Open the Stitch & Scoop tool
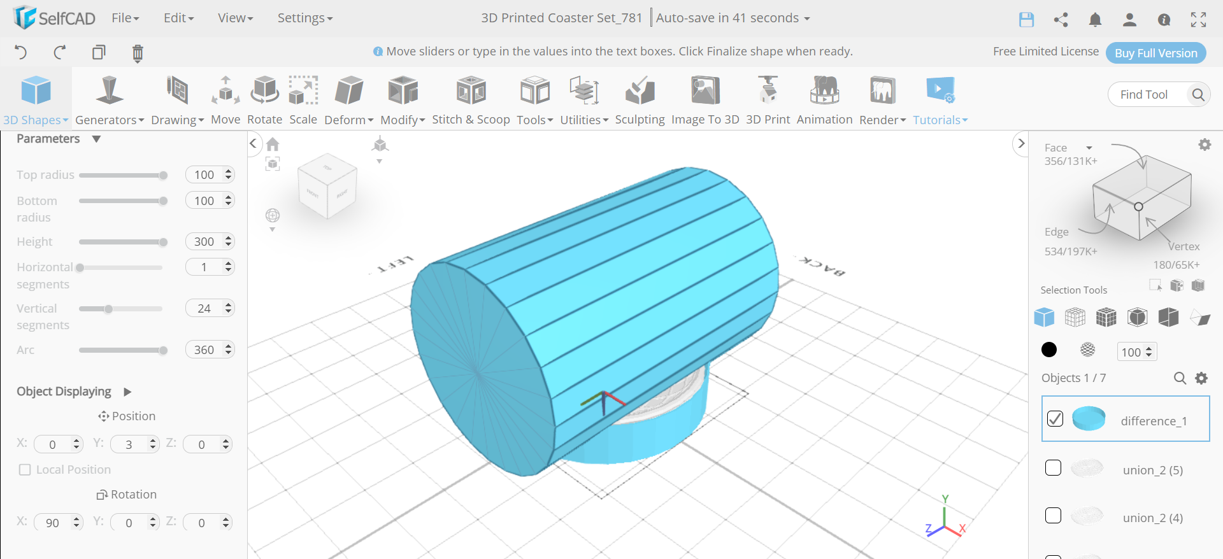Image resolution: width=1223 pixels, height=559 pixels. coord(471,100)
